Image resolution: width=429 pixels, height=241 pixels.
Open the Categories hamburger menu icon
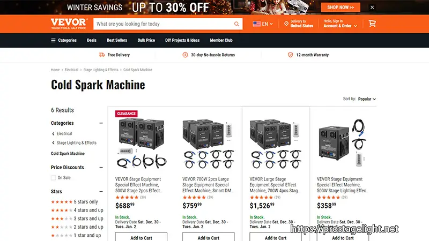(x=53, y=41)
